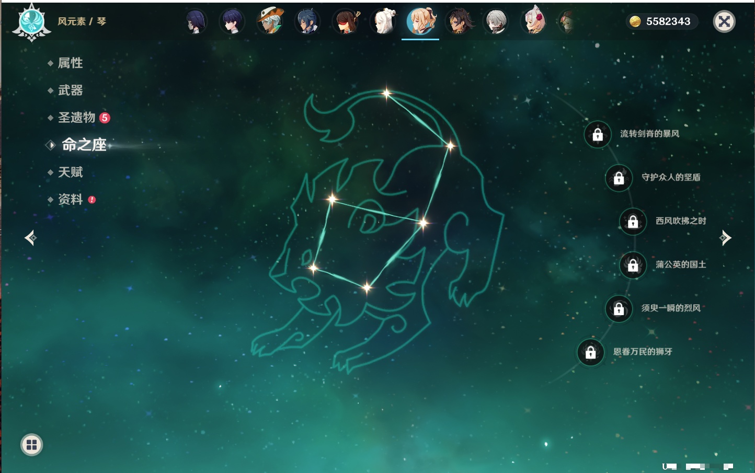The width and height of the screenshot is (755, 473).
Task: Click the lock icon for 恩眷万民的狮牙
Action: (591, 352)
